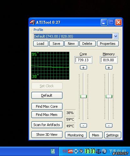The height and width of the screenshot is (156, 130).
Task: Open the Mem panel
Action: click(96, 135)
